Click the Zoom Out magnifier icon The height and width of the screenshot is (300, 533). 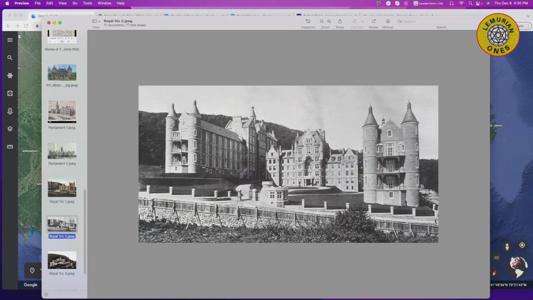pyautogui.click(x=321, y=21)
